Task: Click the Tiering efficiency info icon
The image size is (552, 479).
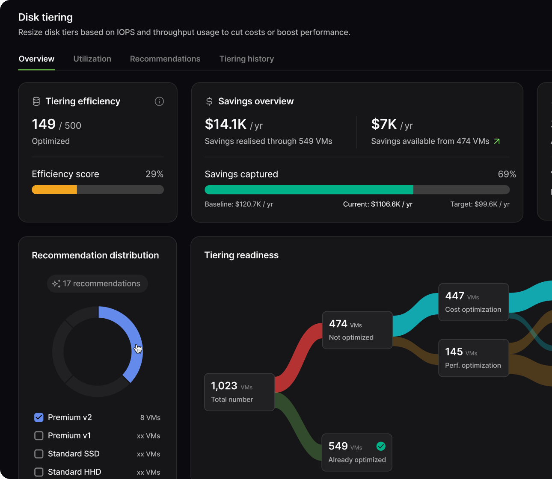Action: 159,101
